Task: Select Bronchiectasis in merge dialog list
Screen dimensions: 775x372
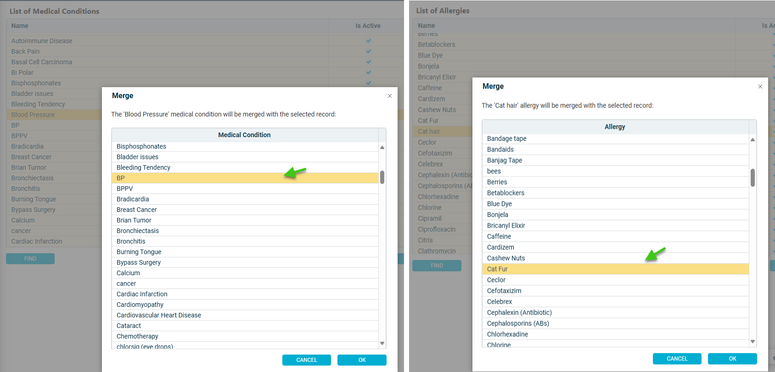Action: (x=245, y=231)
